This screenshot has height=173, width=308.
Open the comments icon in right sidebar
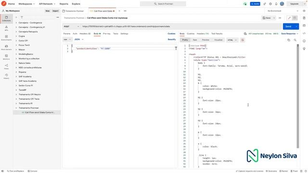(x=304, y=25)
